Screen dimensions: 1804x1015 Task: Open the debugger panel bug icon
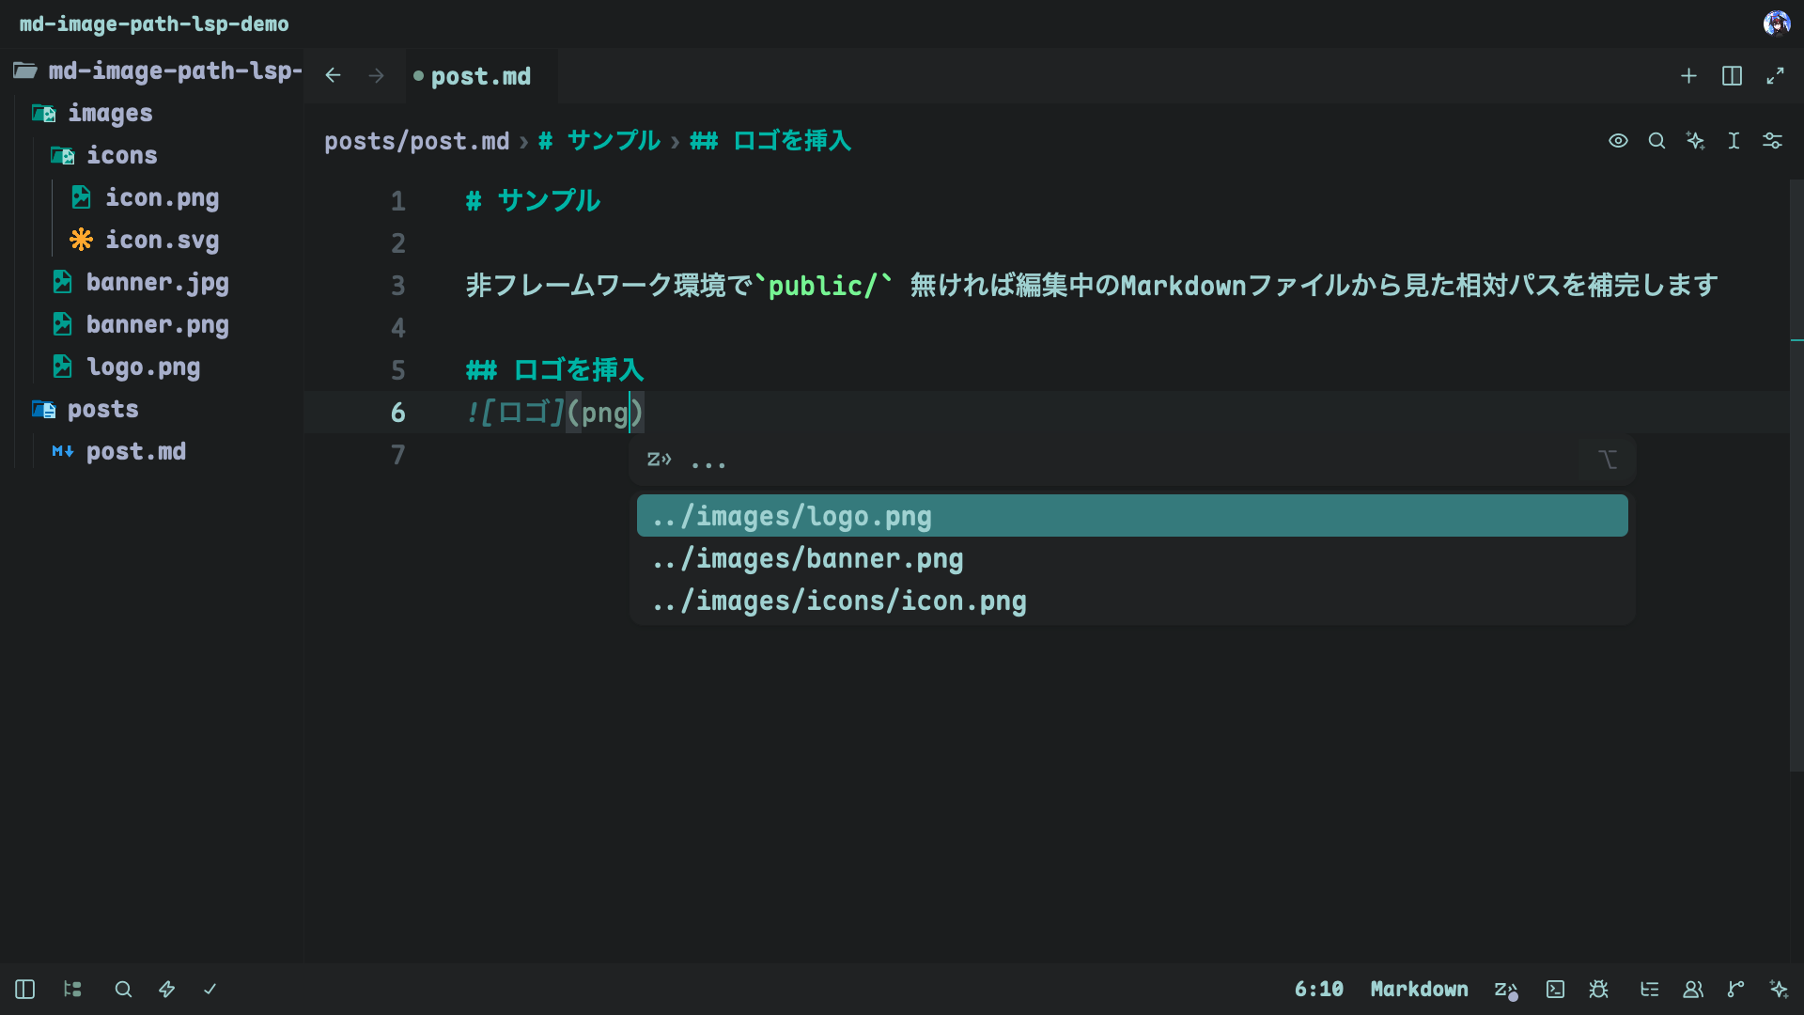point(1598,989)
